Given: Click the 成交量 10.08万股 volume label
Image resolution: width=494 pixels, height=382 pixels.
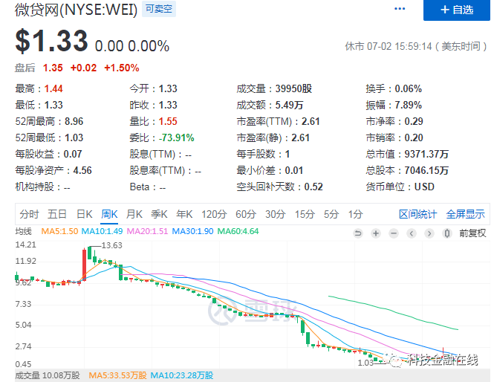Looking at the screenshot, I should pyautogui.click(x=48, y=375).
